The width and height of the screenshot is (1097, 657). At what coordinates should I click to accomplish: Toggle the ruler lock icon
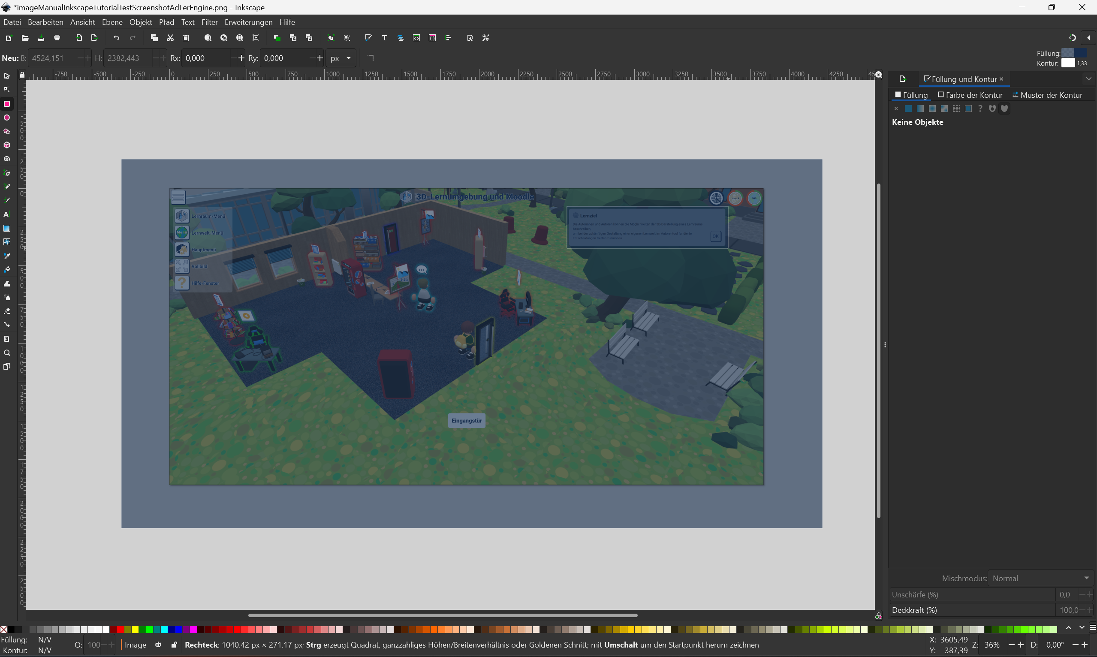[x=22, y=75]
